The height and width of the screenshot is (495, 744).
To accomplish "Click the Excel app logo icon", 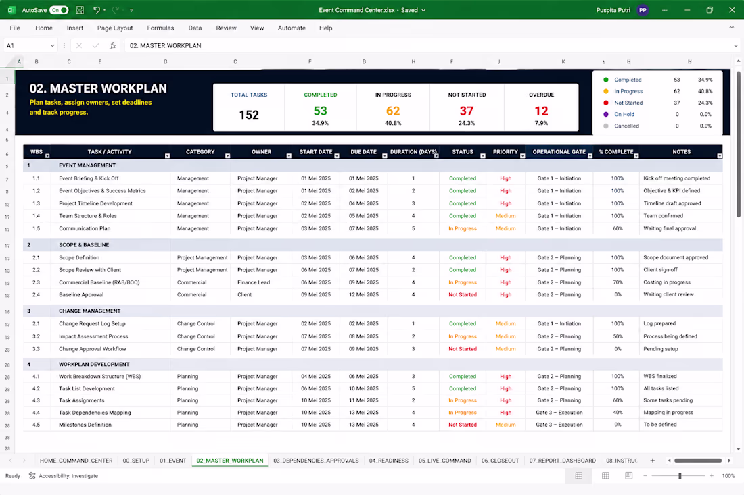I will [x=12, y=10].
